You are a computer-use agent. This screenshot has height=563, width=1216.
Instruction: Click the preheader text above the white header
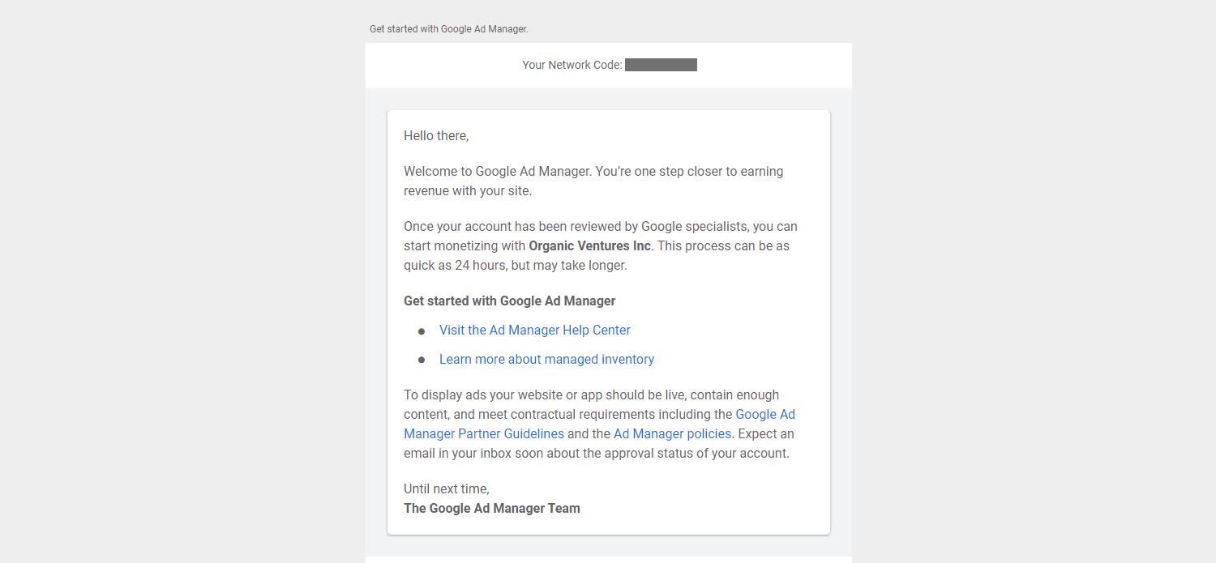(448, 29)
